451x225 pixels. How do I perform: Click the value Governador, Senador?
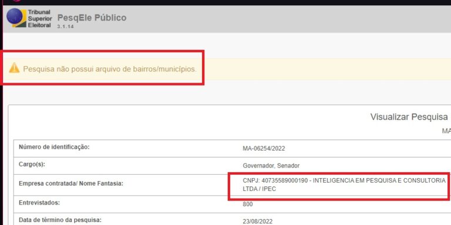tap(271, 166)
